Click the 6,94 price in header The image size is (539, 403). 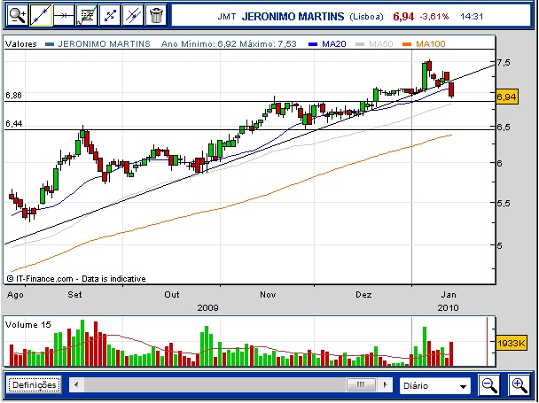(403, 17)
